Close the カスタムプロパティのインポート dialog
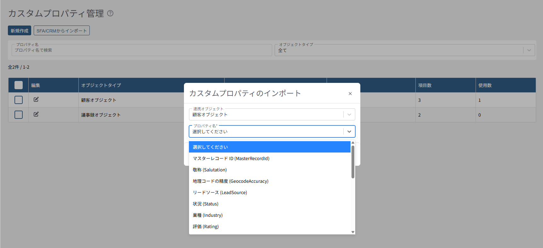 350,94
